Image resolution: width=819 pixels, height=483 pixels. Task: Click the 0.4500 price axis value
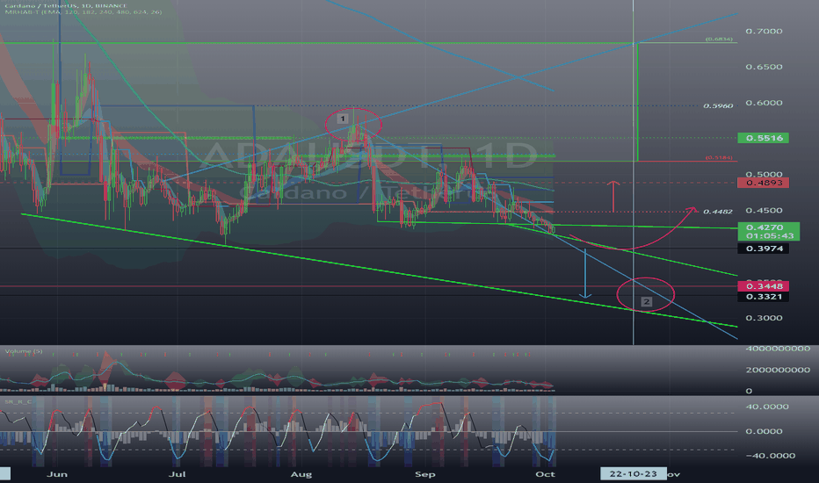764,211
